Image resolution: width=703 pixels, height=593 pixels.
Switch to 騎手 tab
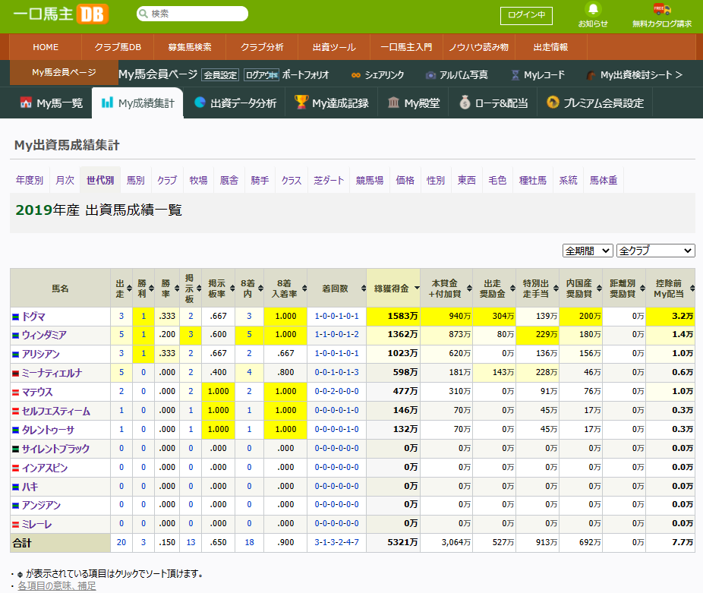point(260,180)
